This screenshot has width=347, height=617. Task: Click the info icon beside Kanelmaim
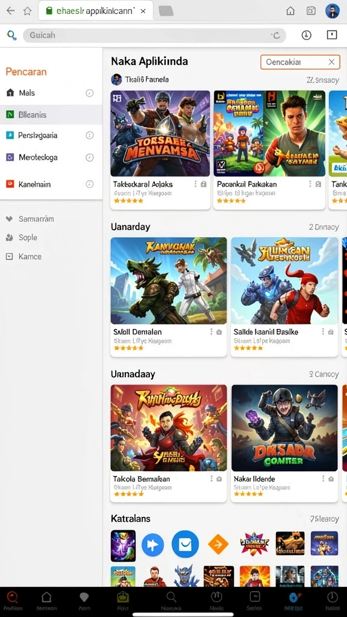pos(90,184)
